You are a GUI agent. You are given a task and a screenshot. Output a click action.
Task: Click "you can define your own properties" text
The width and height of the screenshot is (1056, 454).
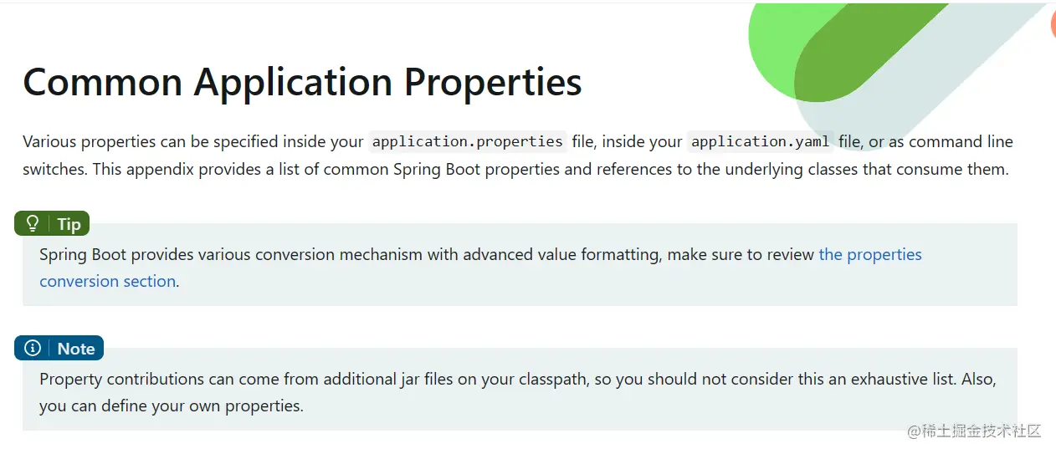click(x=171, y=406)
